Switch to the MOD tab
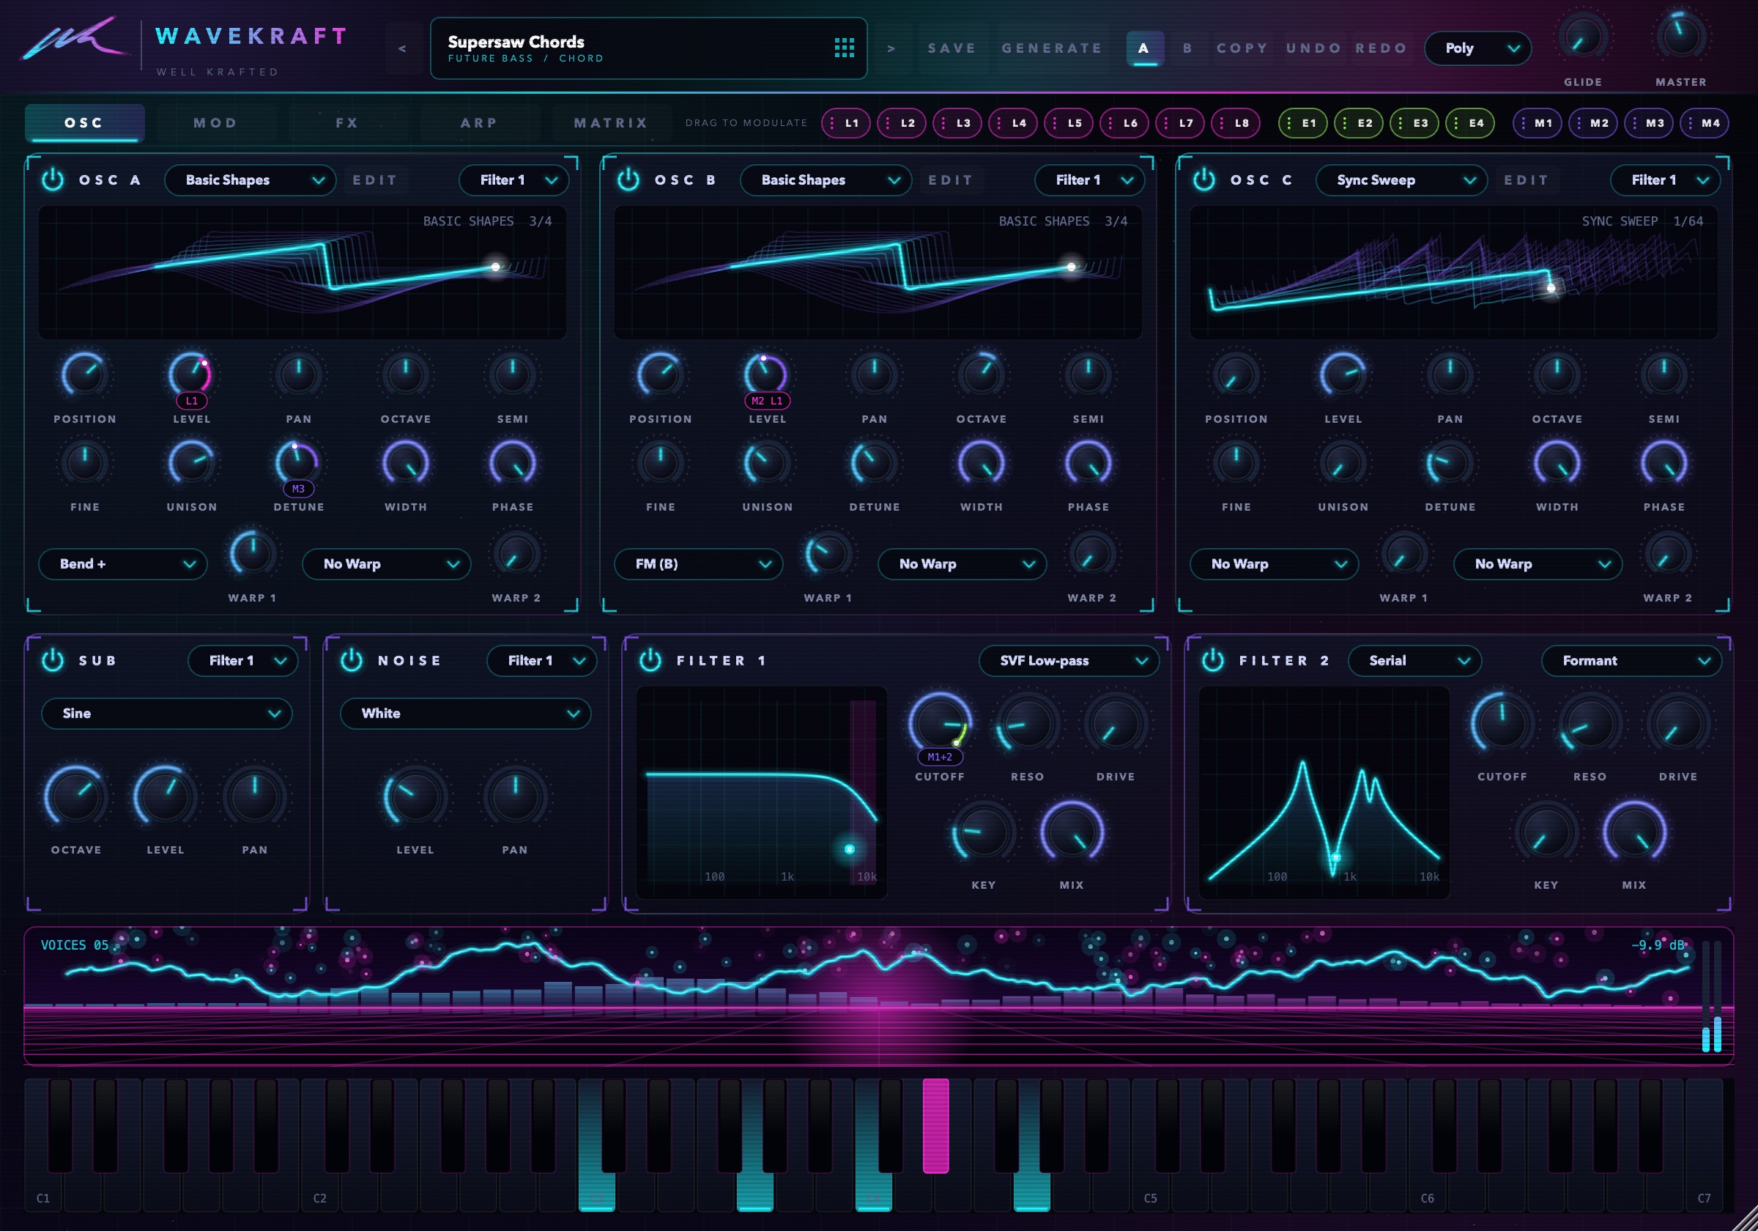Screen dimensions: 1758x1231 [x=215, y=122]
